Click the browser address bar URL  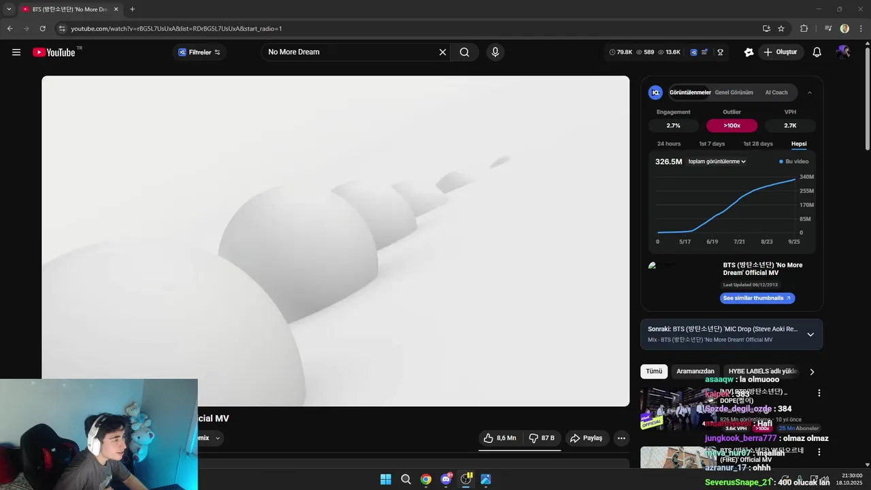click(176, 29)
